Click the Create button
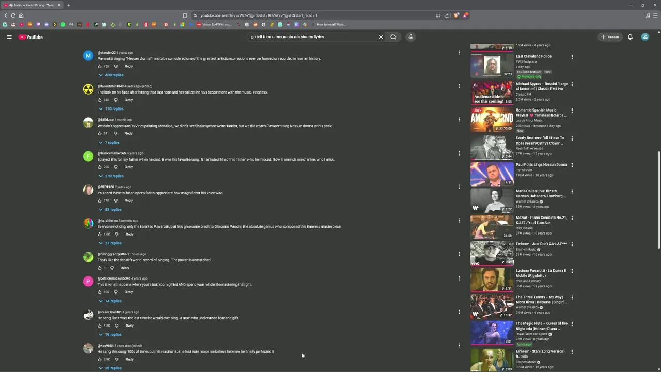661x372 pixels. [x=610, y=37]
